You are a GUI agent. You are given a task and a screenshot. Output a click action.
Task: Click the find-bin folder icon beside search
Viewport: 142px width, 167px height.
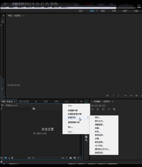pos(34,109)
